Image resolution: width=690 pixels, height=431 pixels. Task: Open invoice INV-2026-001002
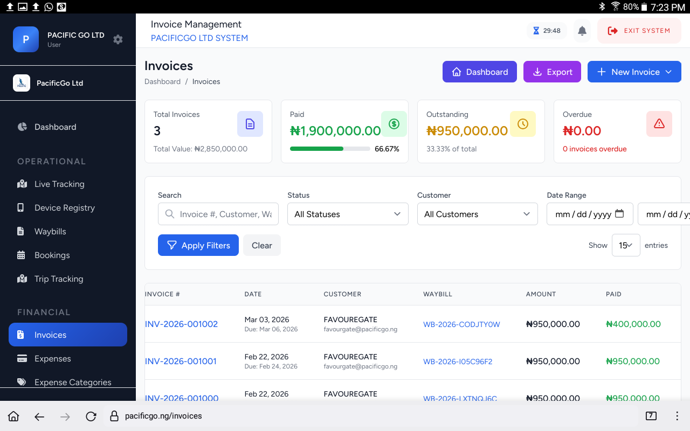(181, 324)
